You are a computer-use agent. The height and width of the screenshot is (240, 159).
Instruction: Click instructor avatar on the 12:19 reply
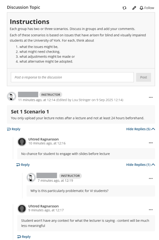[31, 177]
